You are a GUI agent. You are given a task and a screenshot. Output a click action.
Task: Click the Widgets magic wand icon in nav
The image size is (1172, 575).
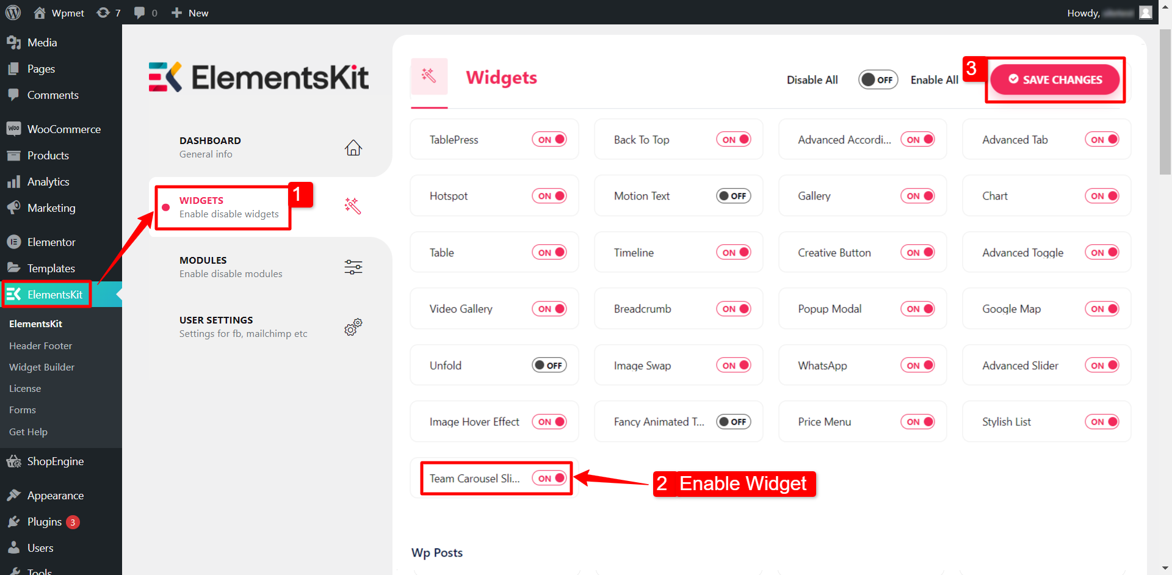click(353, 206)
